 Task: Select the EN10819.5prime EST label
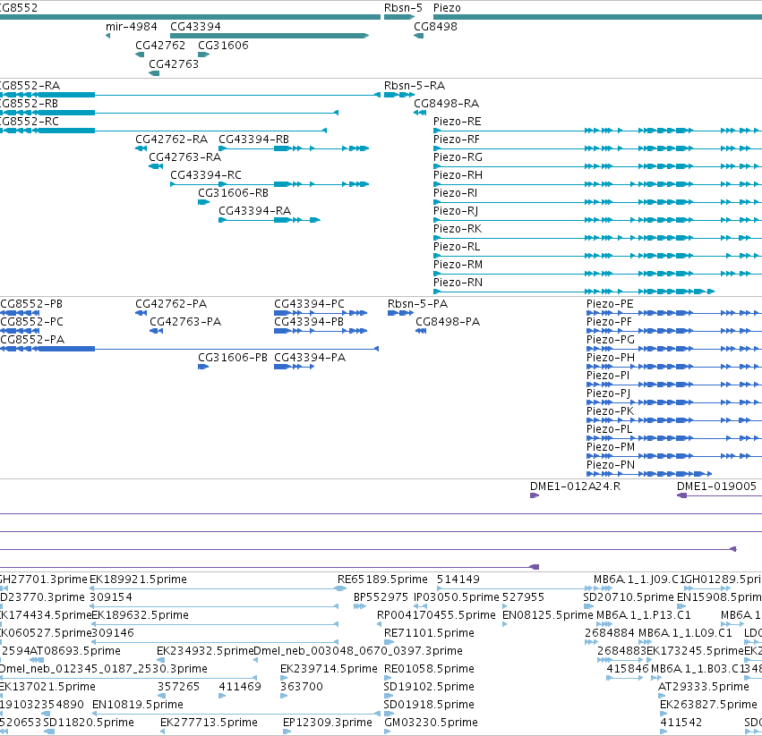[138, 705]
